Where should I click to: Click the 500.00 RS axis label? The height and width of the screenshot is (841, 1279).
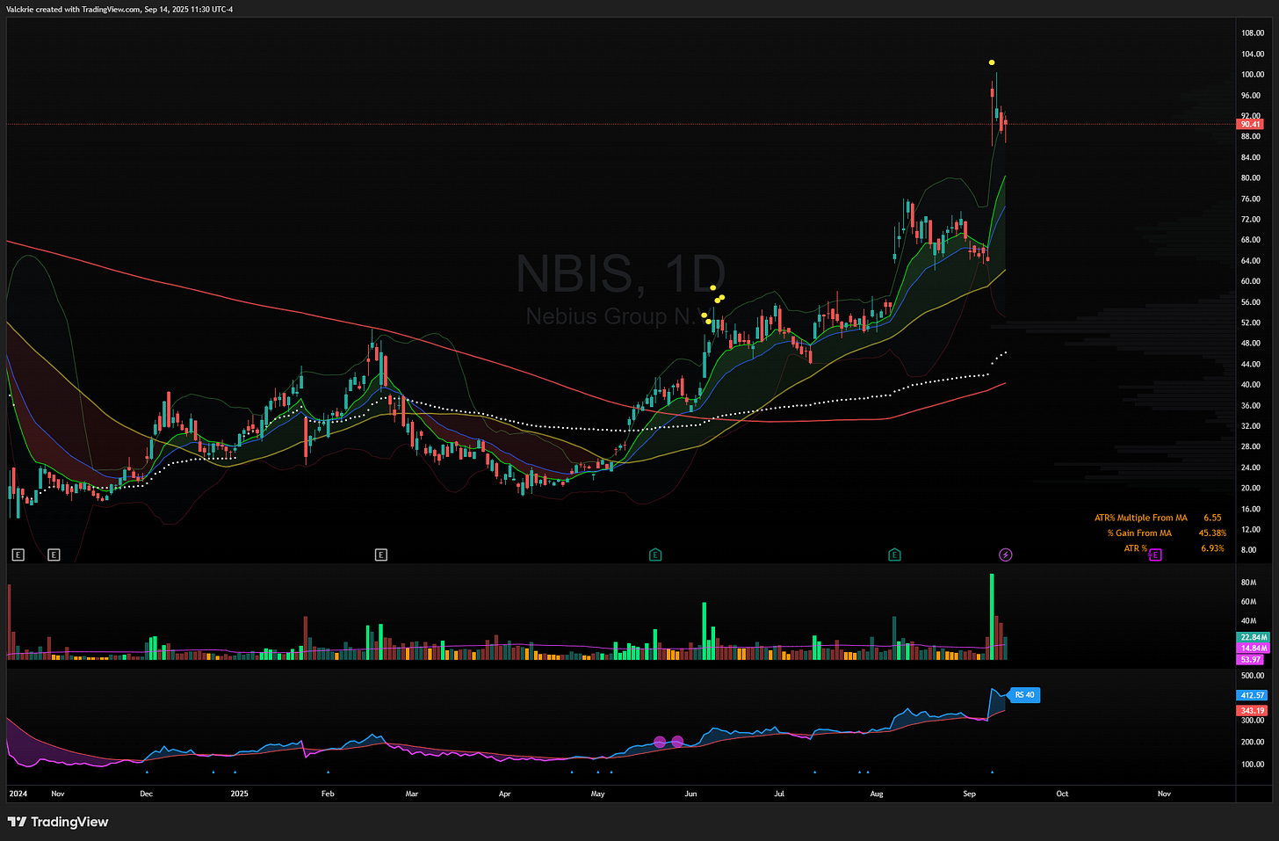(1253, 676)
